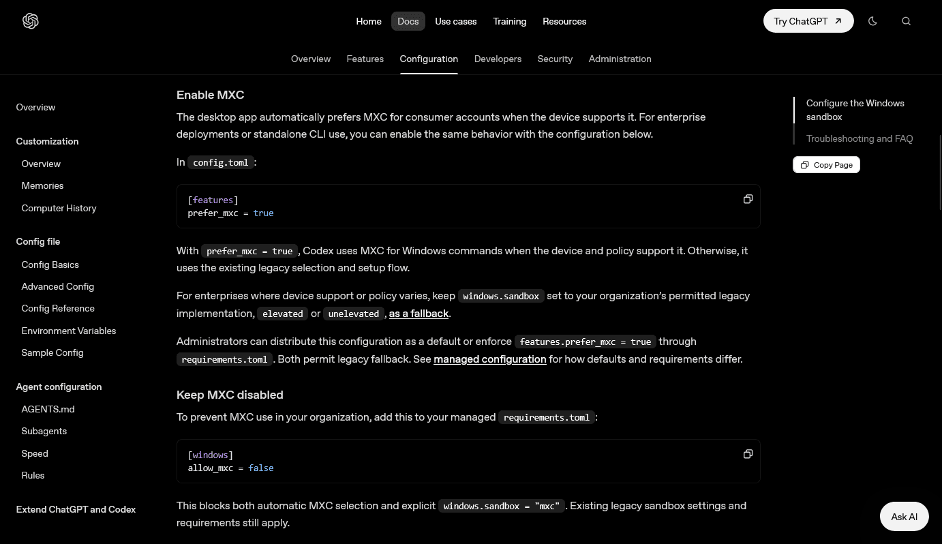Viewport: 942px width, 544px height.
Task: Open Advanced Config in sidebar
Action: [x=57, y=287]
